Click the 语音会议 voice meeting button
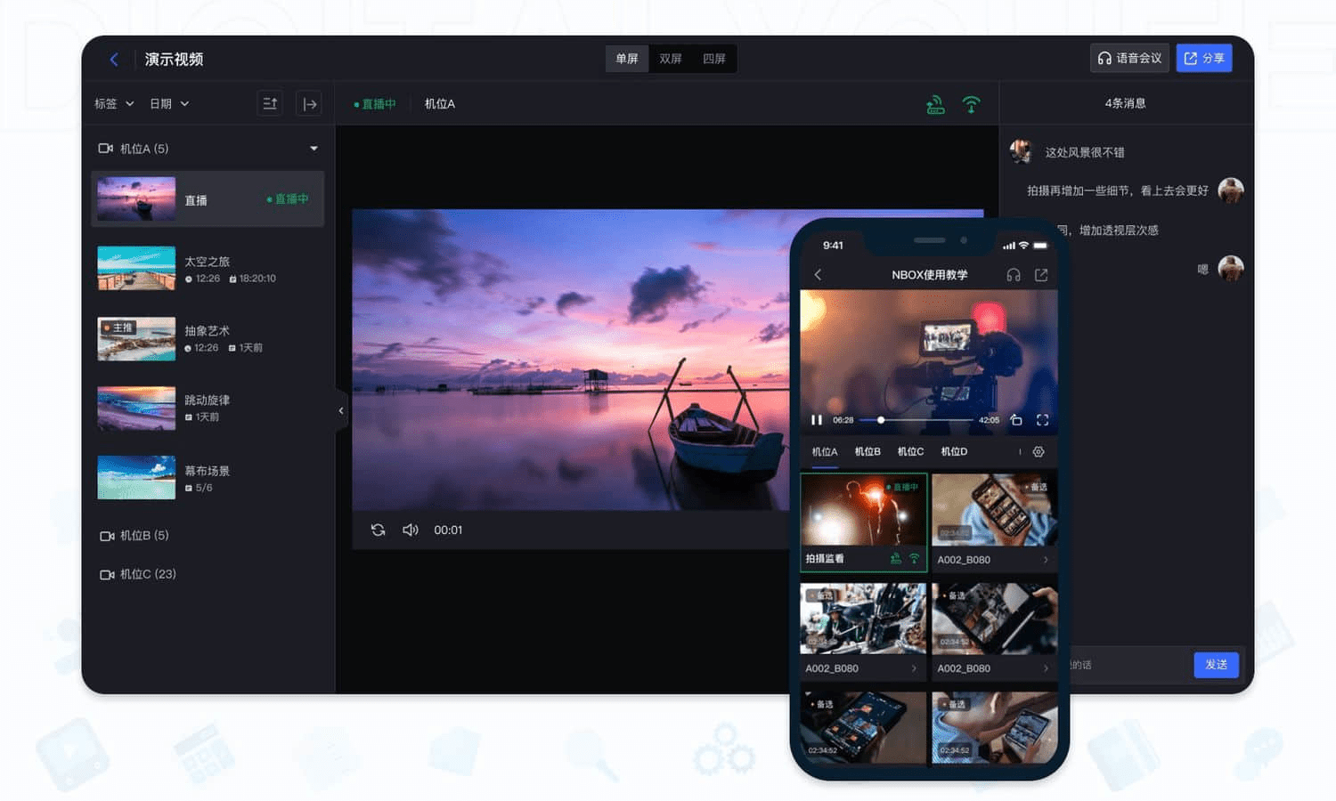Image resolution: width=1336 pixels, height=801 pixels. [x=1129, y=58]
